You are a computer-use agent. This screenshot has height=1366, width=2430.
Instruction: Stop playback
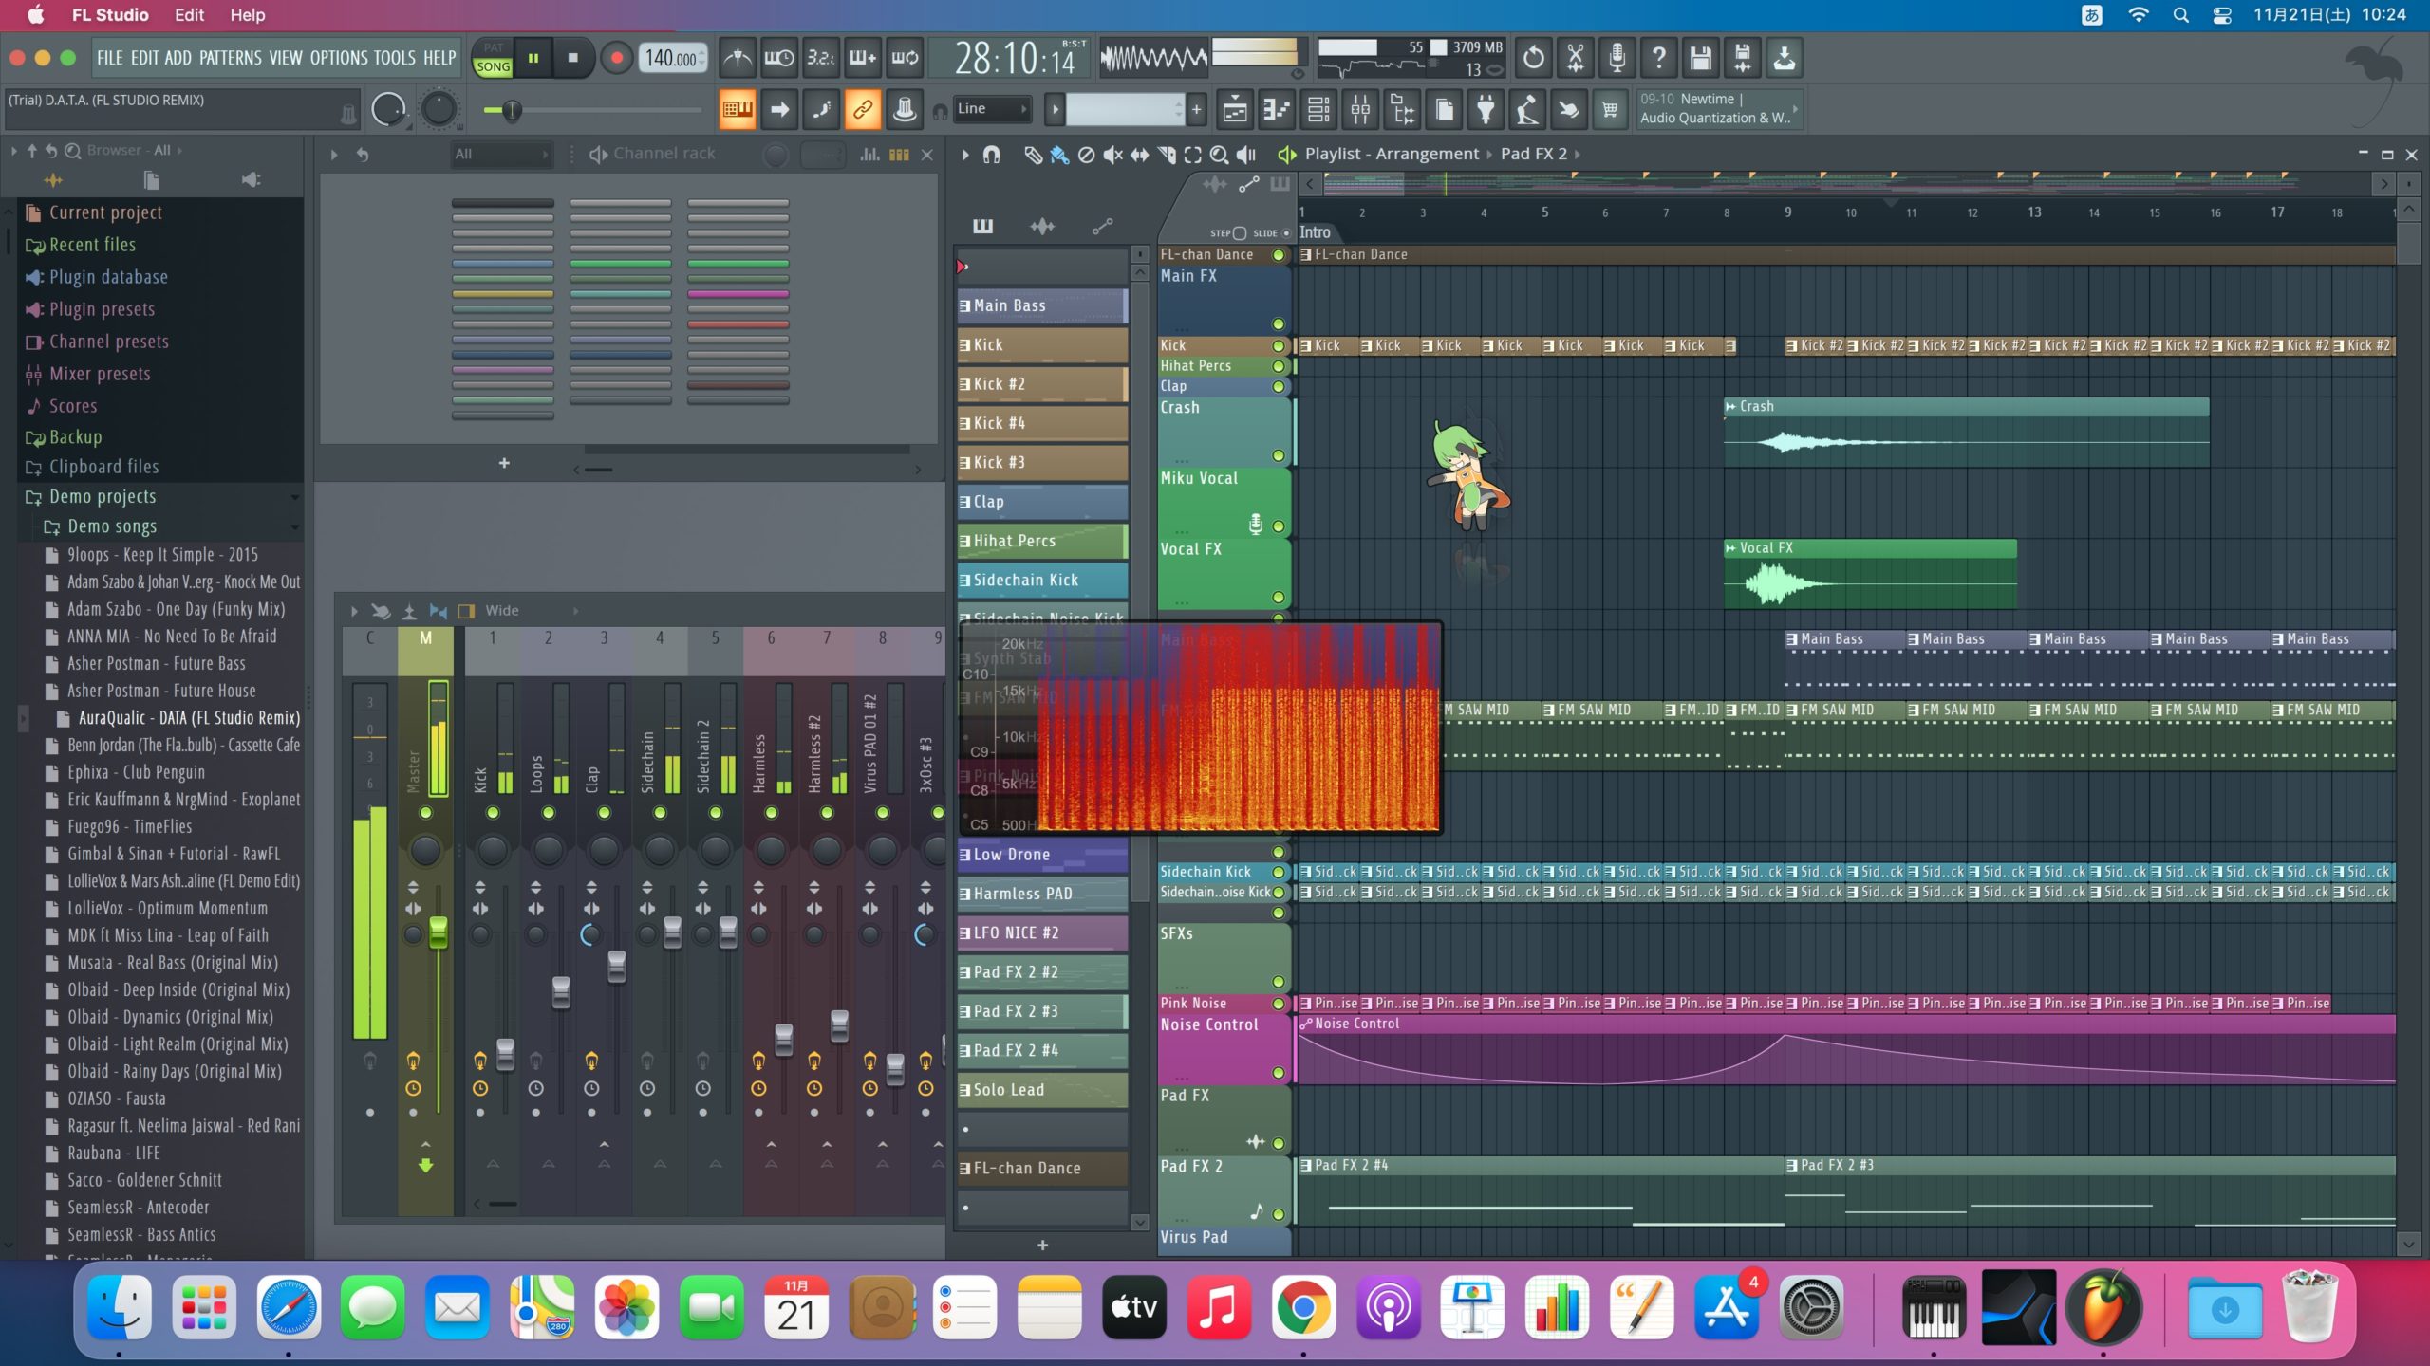click(572, 58)
